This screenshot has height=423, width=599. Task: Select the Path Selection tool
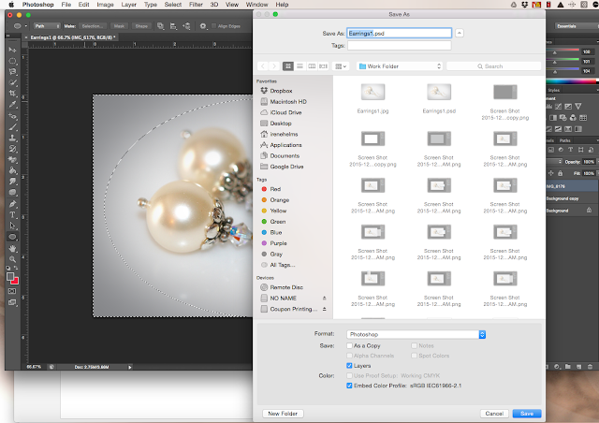[x=12, y=226]
